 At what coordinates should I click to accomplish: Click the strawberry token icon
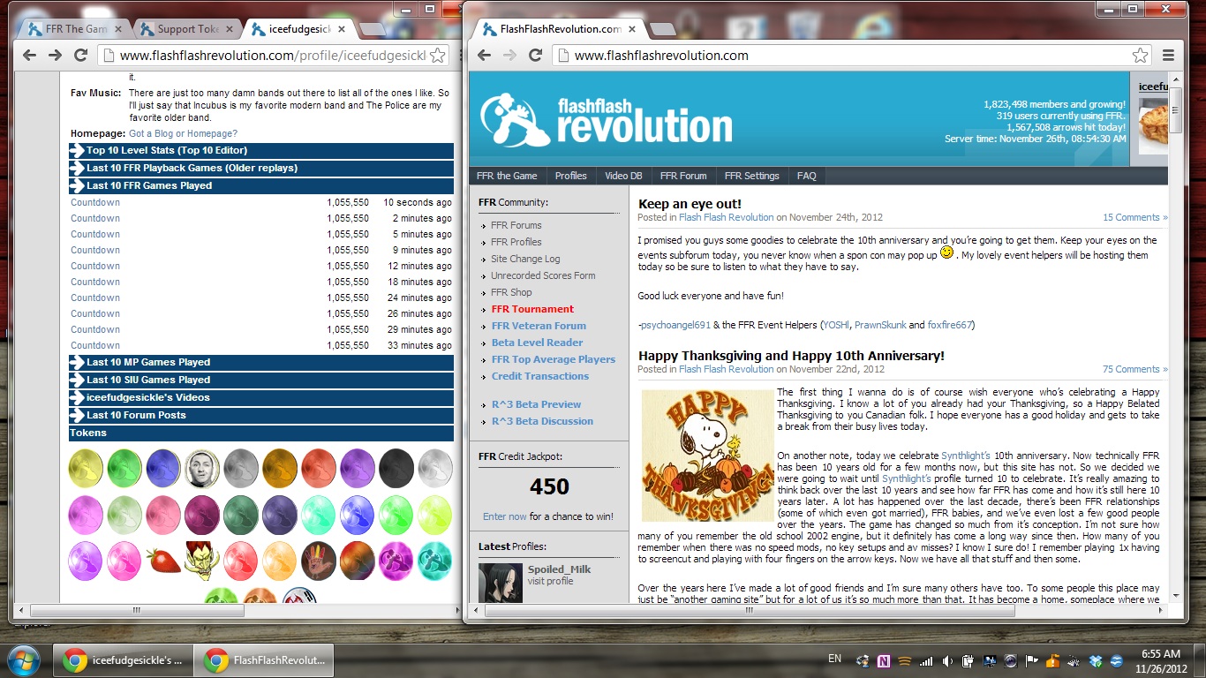pyautogui.click(x=163, y=561)
